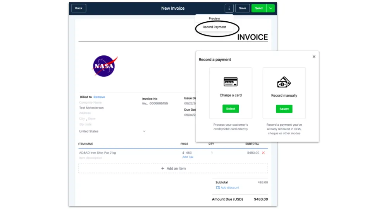
Task: Click the Billed to label
Action: 86,97
